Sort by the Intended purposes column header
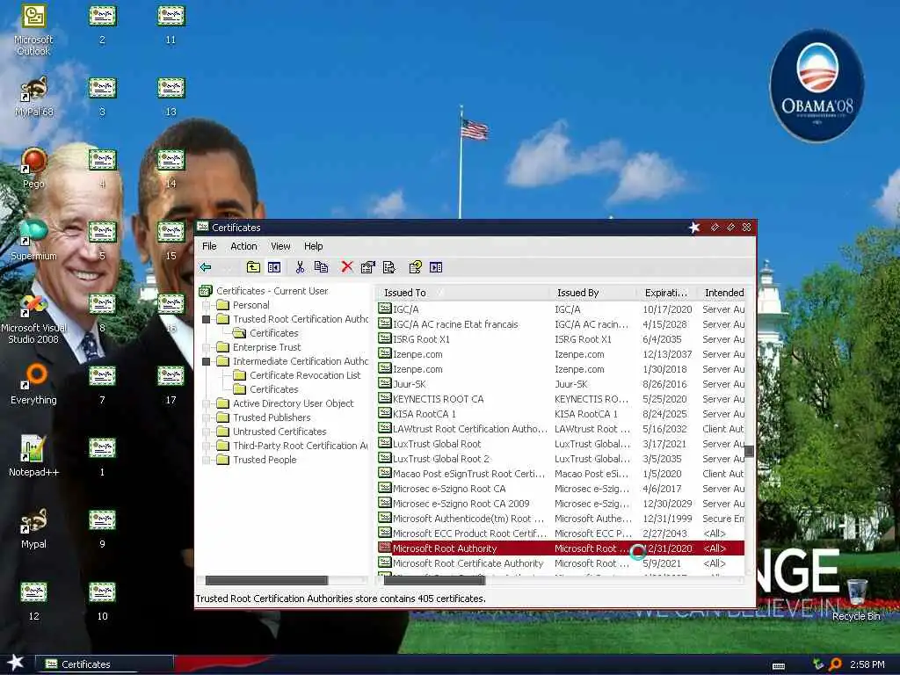900x675 pixels. pos(722,293)
